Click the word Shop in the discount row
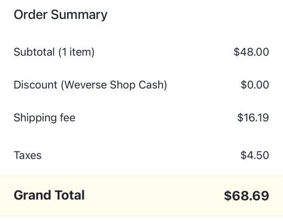283x221 pixels. tap(123, 85)
